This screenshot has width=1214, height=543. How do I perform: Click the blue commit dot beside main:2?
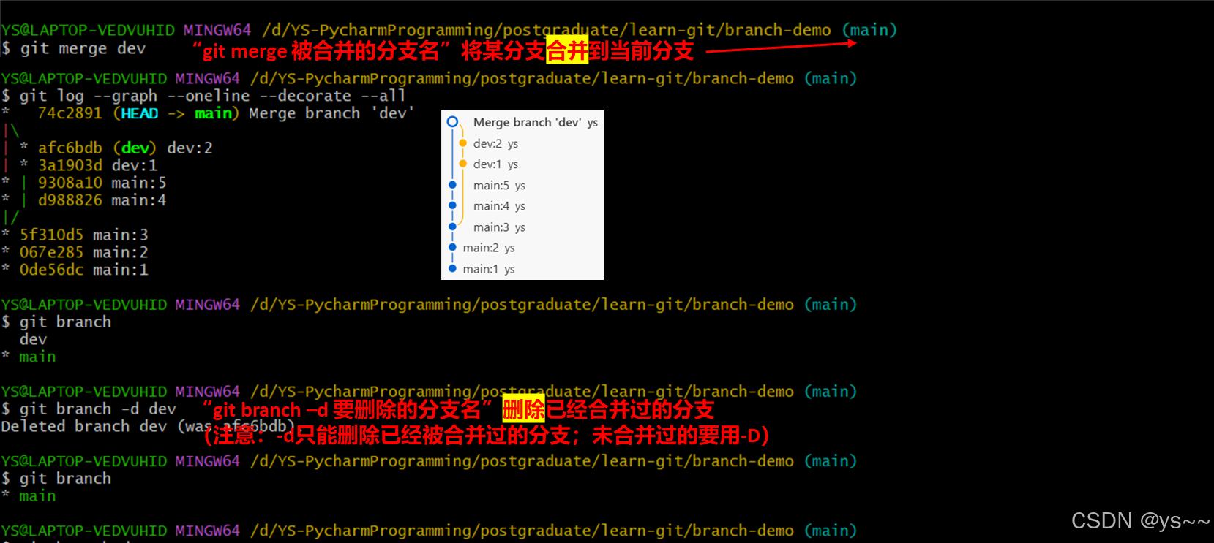tap(452, 248)
